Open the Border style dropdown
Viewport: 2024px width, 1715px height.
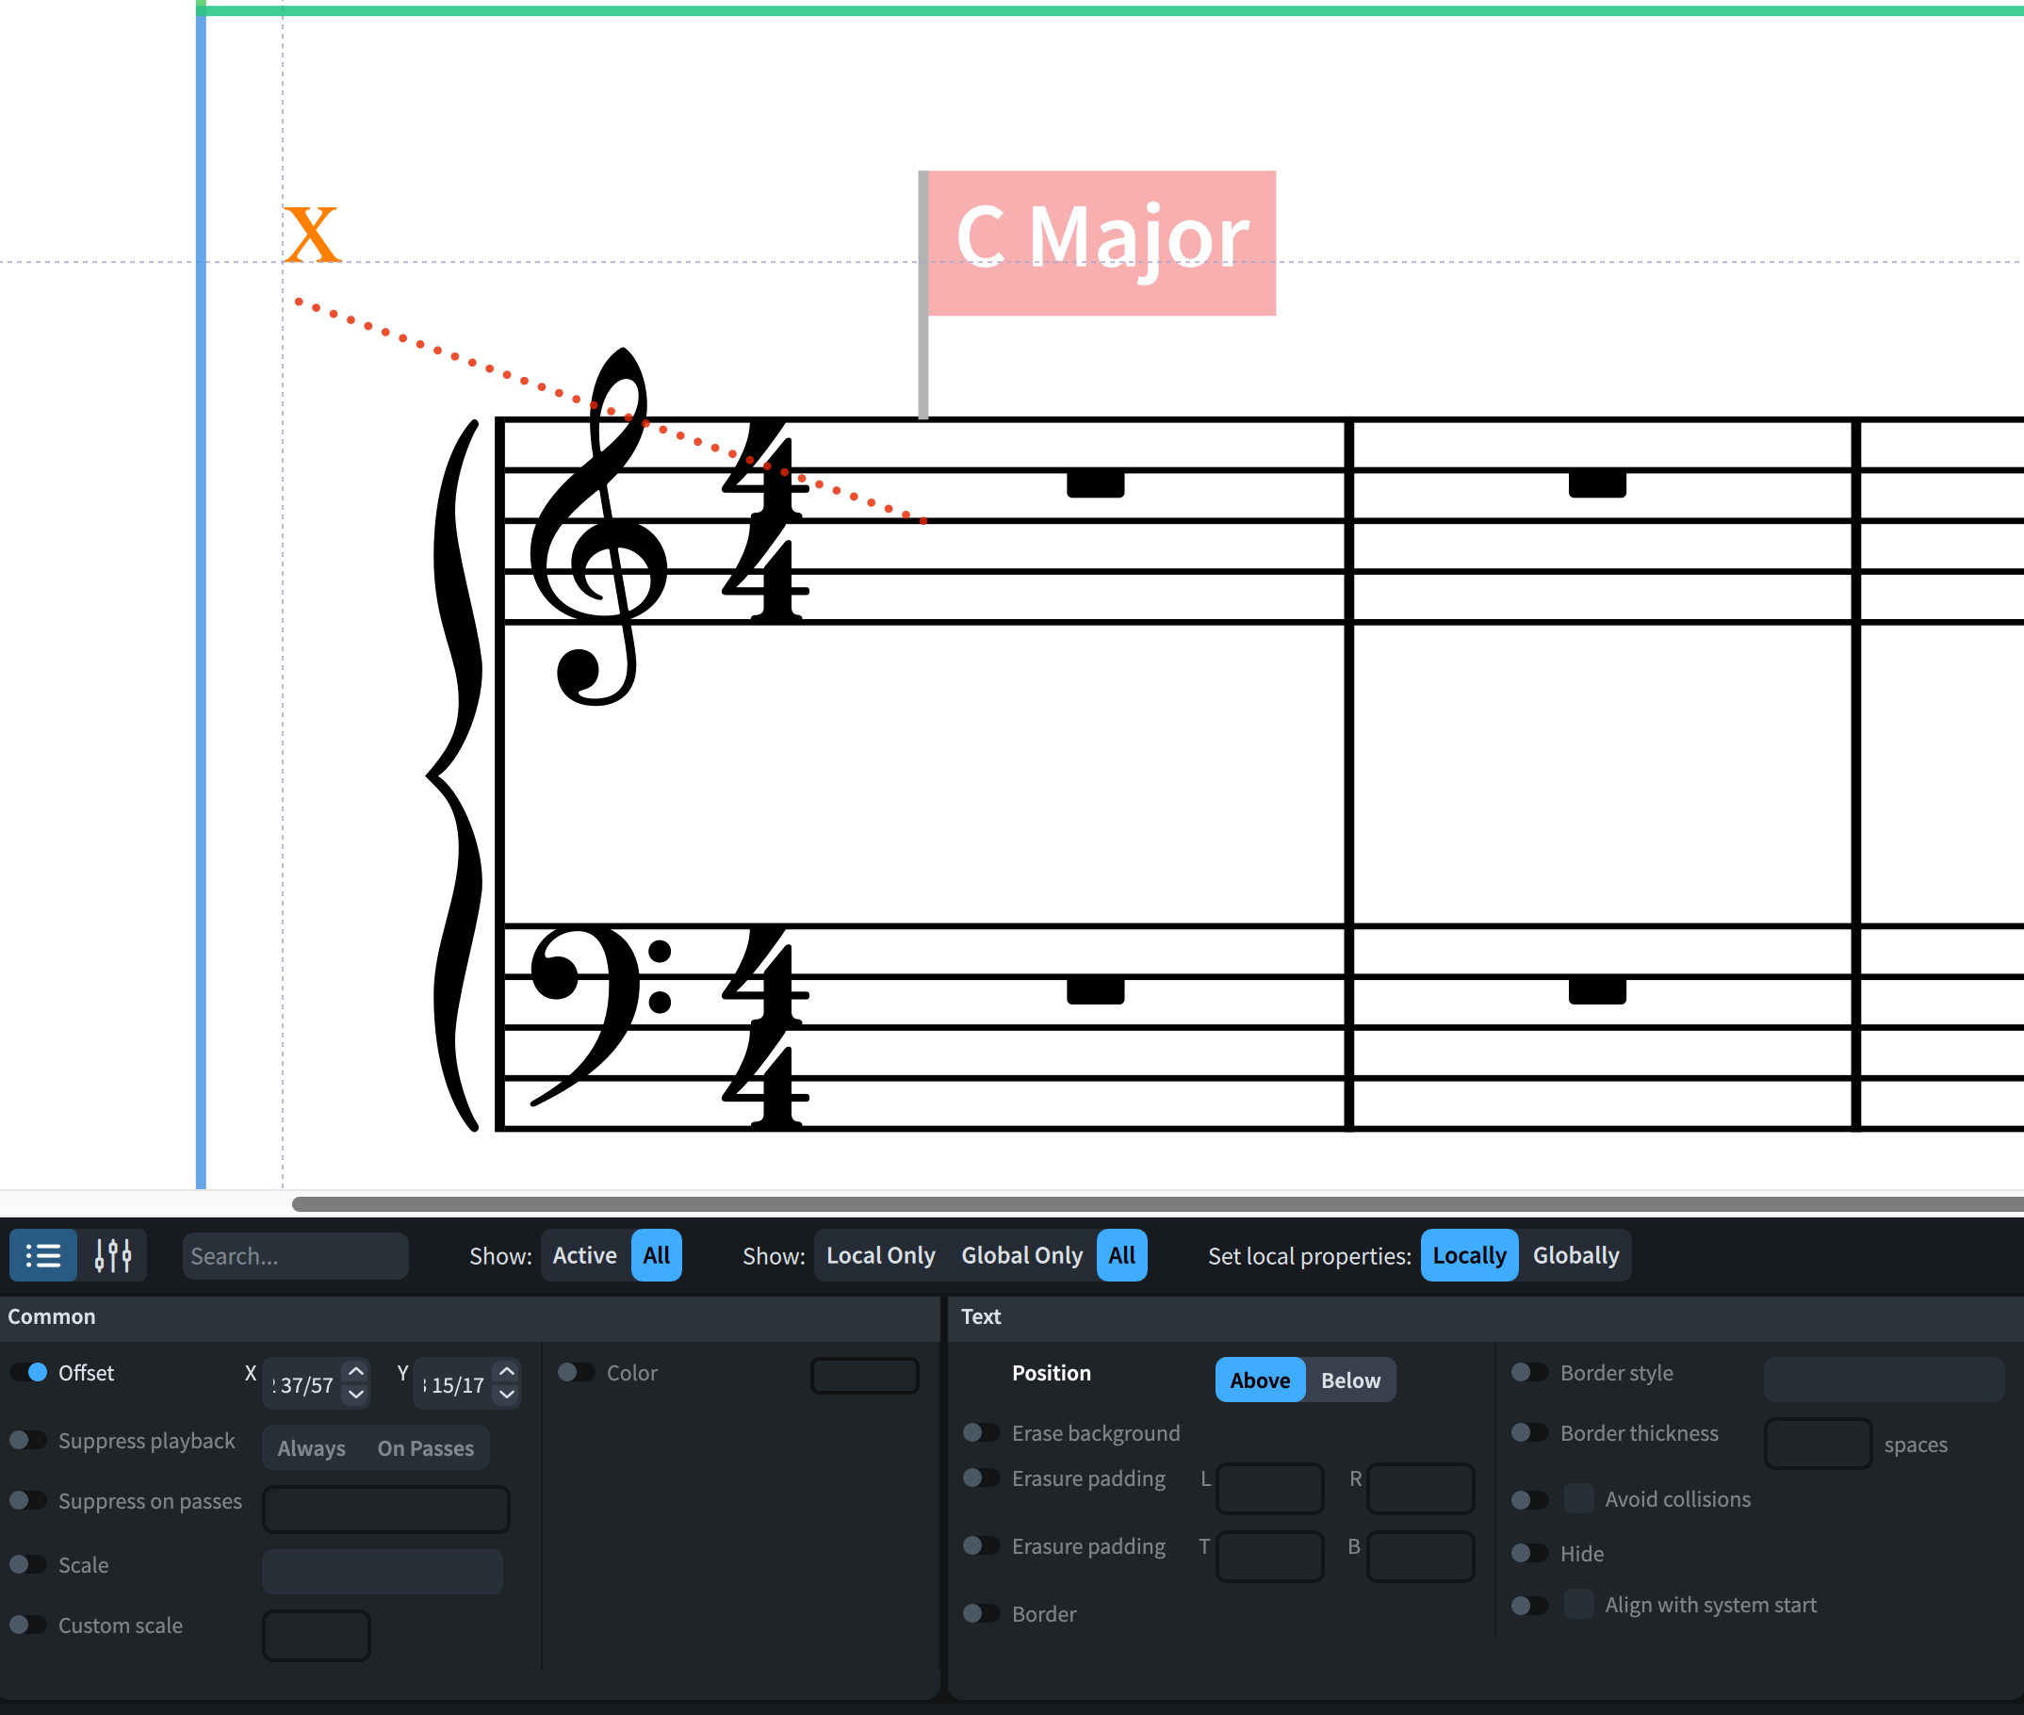click(x=1883, y=1379)
